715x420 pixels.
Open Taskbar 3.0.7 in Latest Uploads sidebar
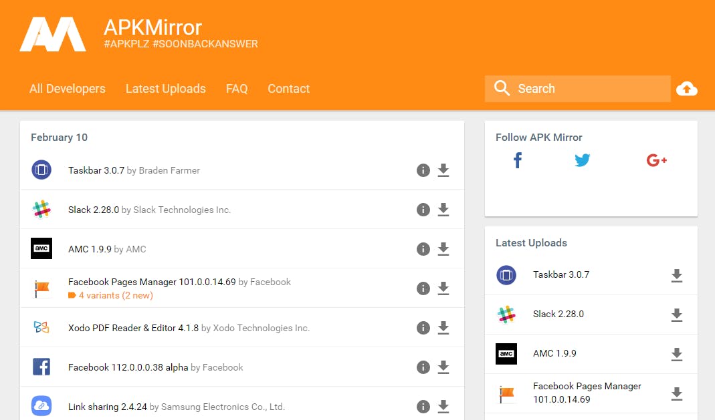point(560,274)
